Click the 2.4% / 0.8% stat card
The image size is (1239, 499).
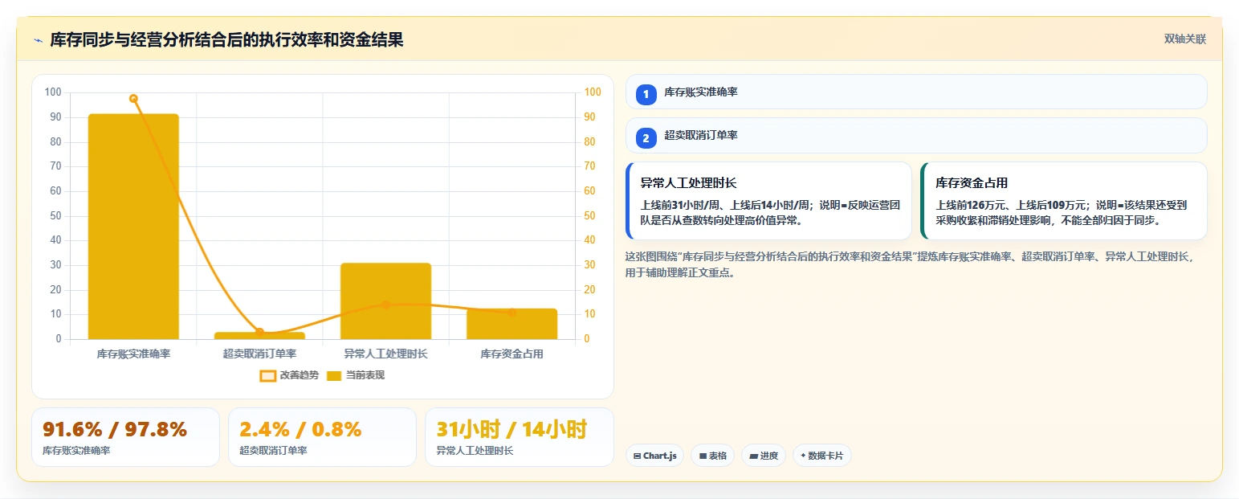tap(322, 437)
